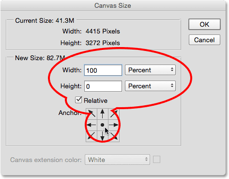The height and width of the screenshot is (179, 229).
Task: Select the bottom-center anchor arrow
Action: click(x=103, y=136)
